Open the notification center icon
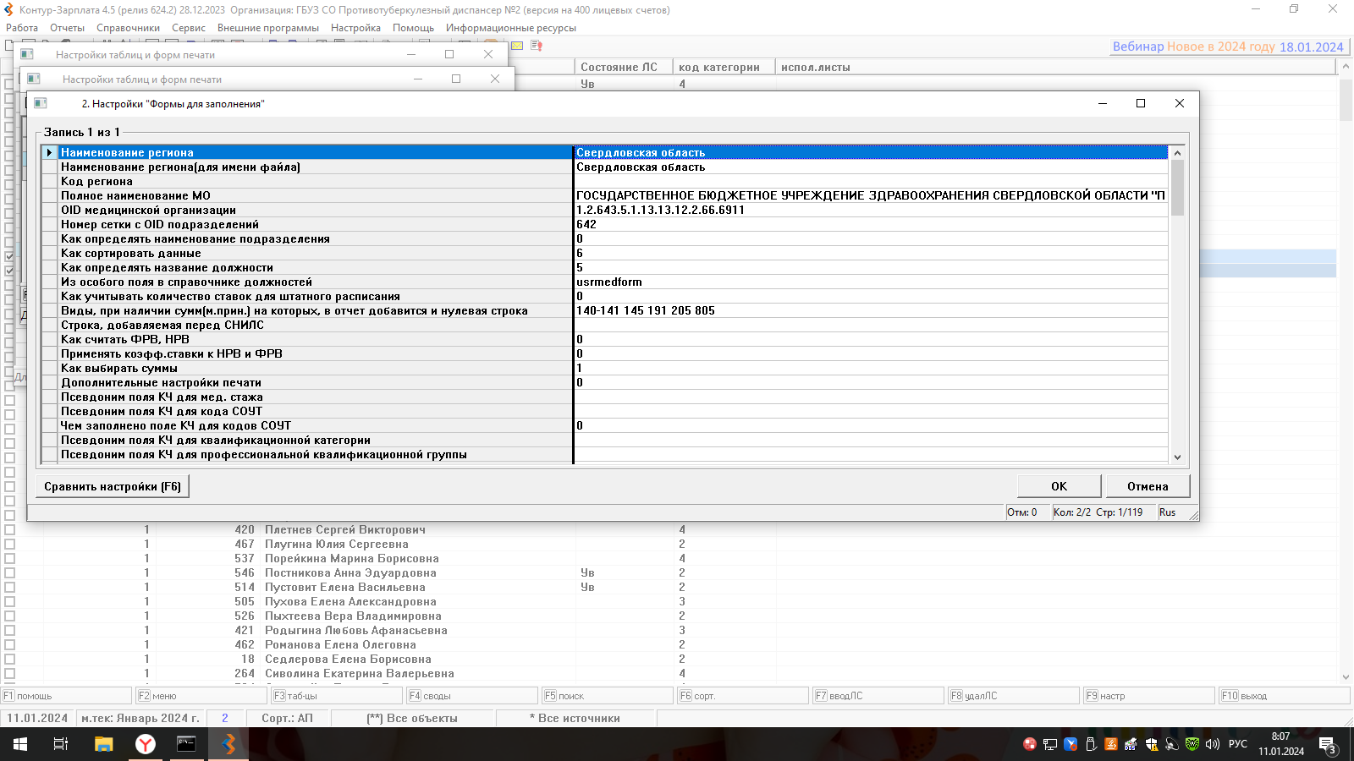This screenshot has width=1354, height=761. (1328, 745)
